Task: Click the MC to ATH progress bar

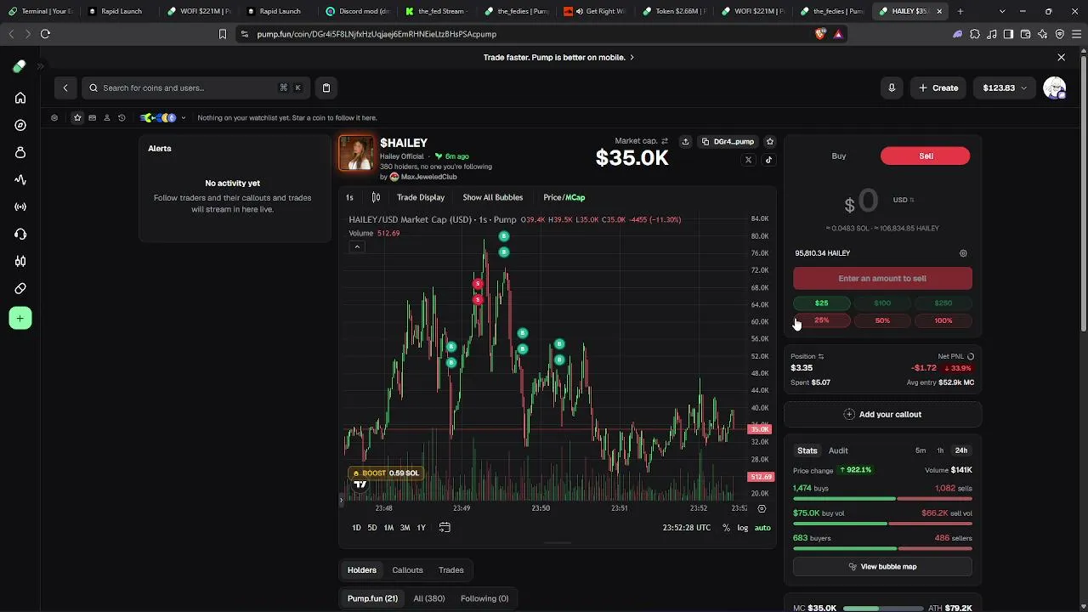Action: [x=882, y=609]
